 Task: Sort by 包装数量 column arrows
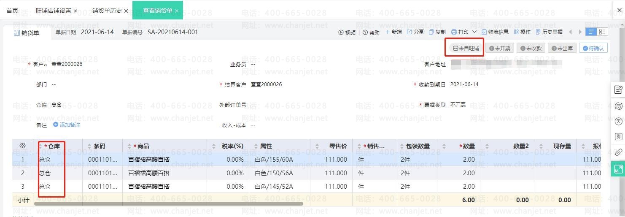pyautogui.click(x=401, y=146)
